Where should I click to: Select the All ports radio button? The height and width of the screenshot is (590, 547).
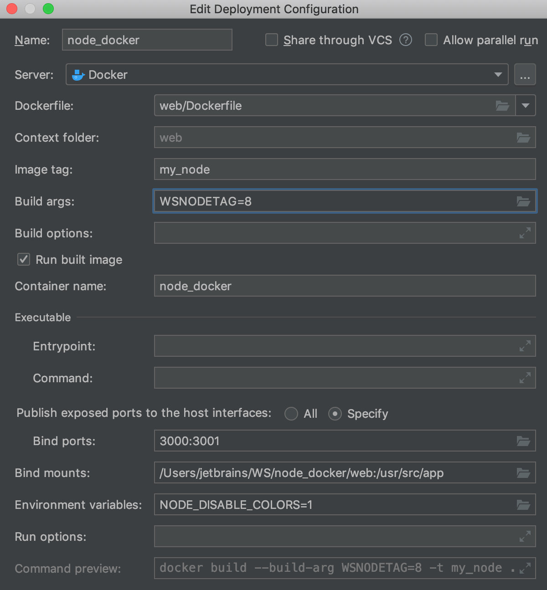[291, 414]
